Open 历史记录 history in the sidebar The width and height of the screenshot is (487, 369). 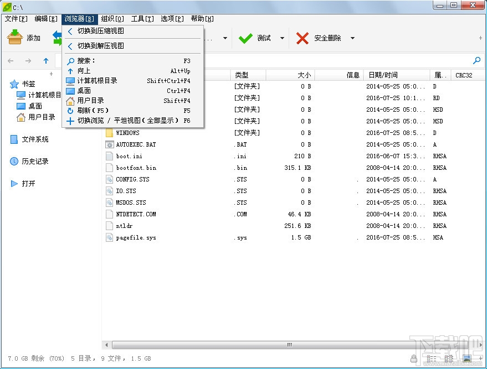point(29,161)
